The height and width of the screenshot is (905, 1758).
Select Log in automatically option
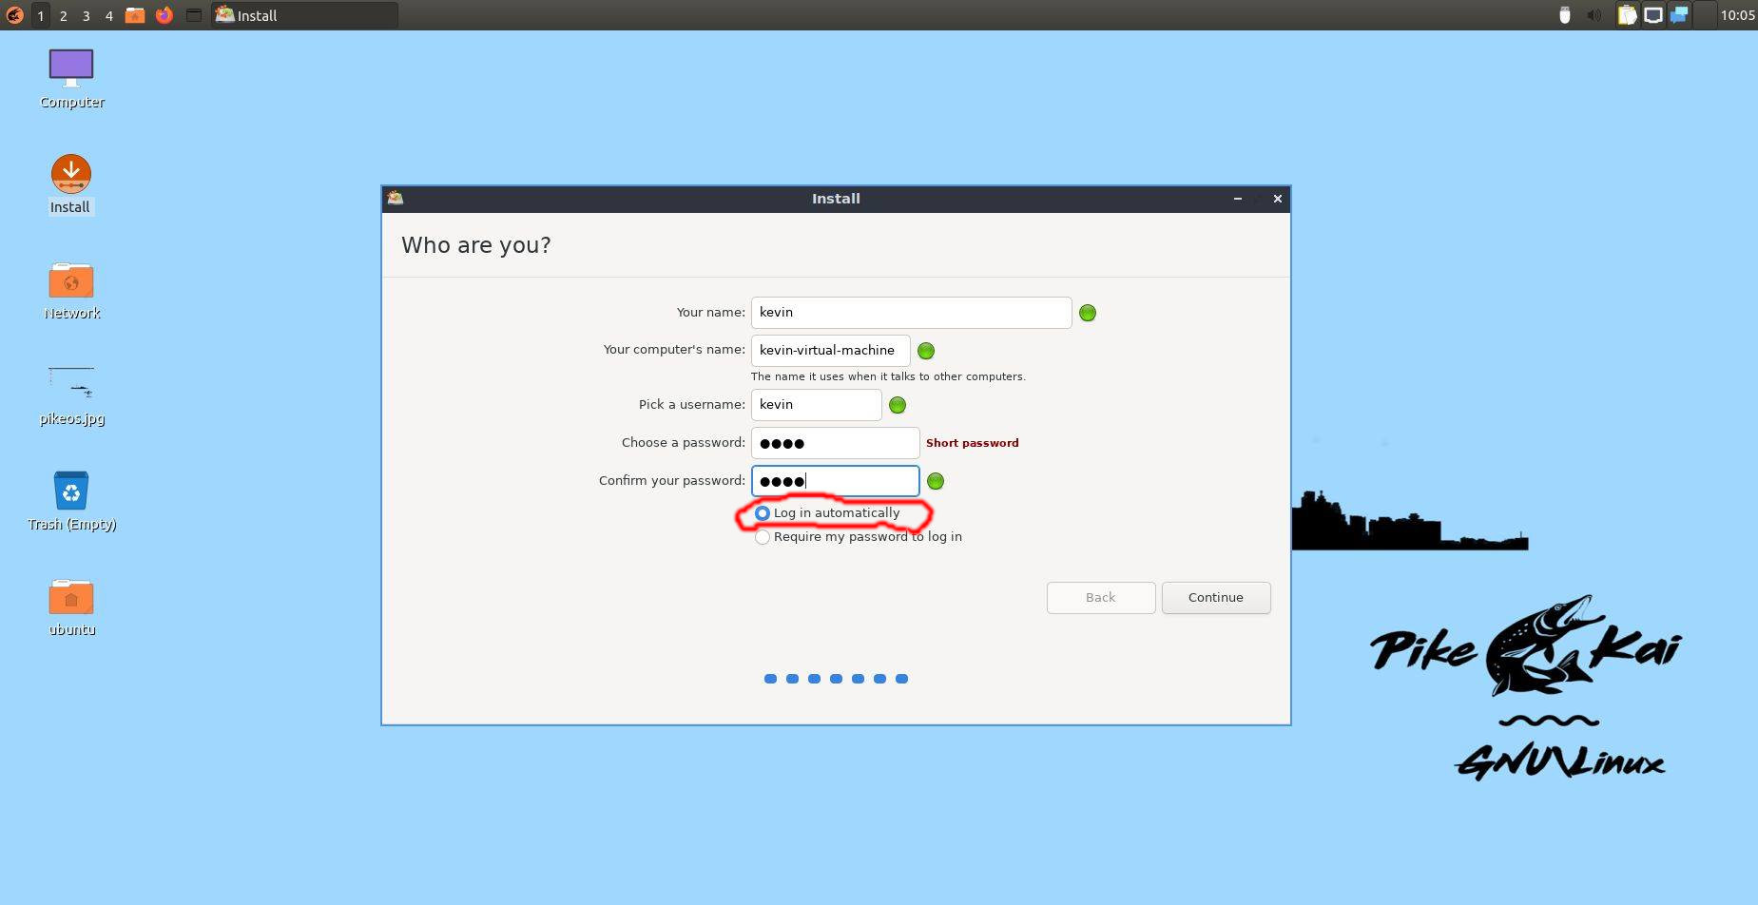click(827, 513)
